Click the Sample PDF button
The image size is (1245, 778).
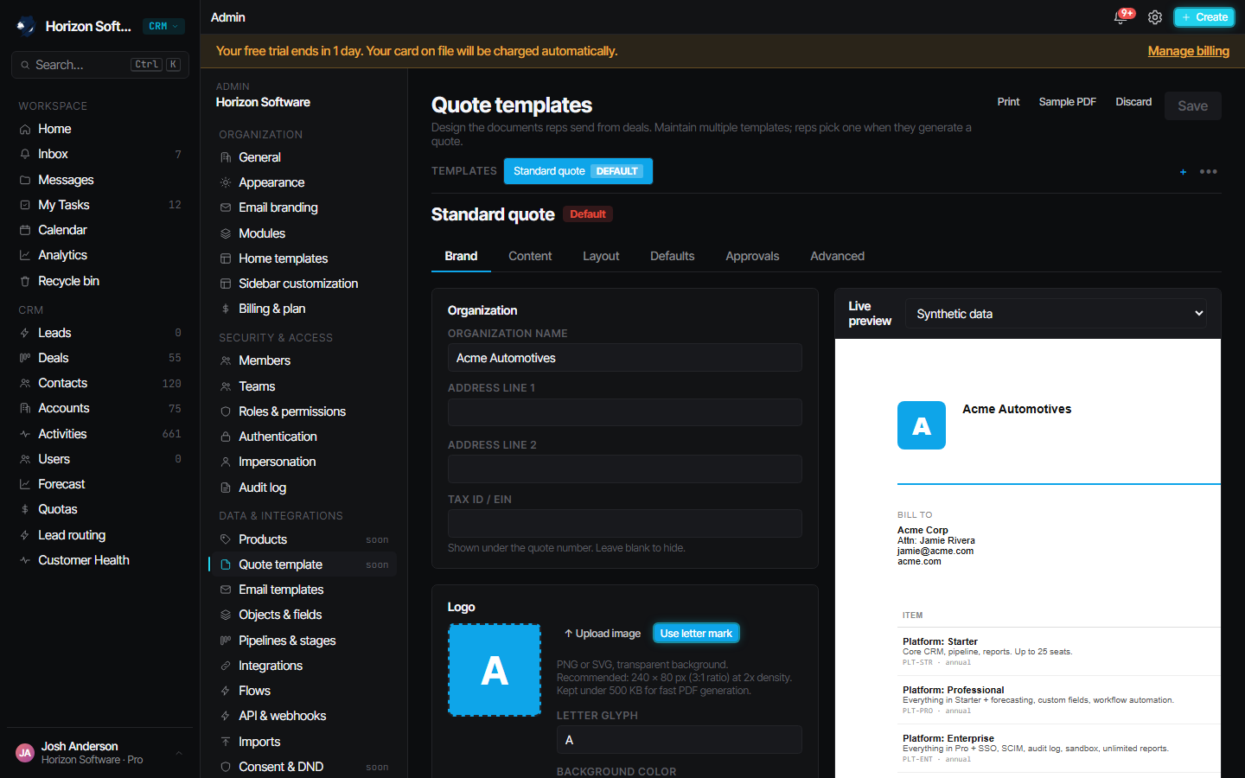coord(1067,102)
